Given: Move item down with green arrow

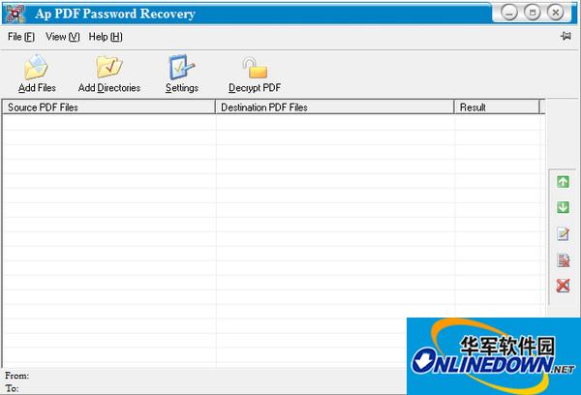Looking at the screenshot, I should click(x=563, y=207).
